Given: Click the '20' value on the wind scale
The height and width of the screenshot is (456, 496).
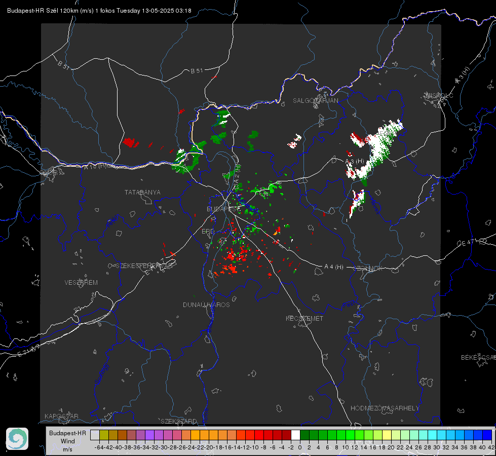Looking at the screenshot, I should coord(391,447).
